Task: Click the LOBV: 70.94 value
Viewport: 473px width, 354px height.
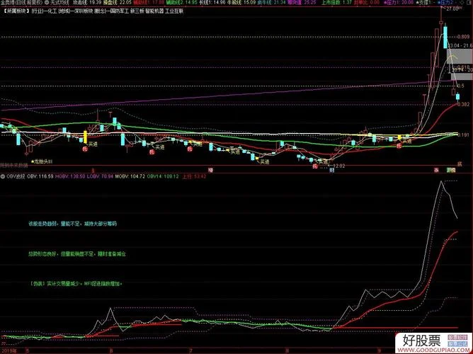Action: pos(100,176)
